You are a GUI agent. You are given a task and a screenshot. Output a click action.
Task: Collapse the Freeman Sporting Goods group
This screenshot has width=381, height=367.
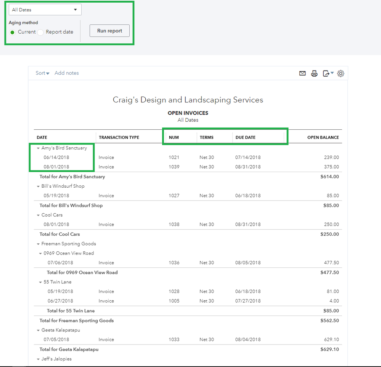[x=38, y=243]
